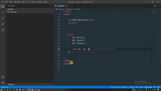Click the PHP Operators heading text
The height and width of the screenshot is (91, 161).
[x=80, y=20]
